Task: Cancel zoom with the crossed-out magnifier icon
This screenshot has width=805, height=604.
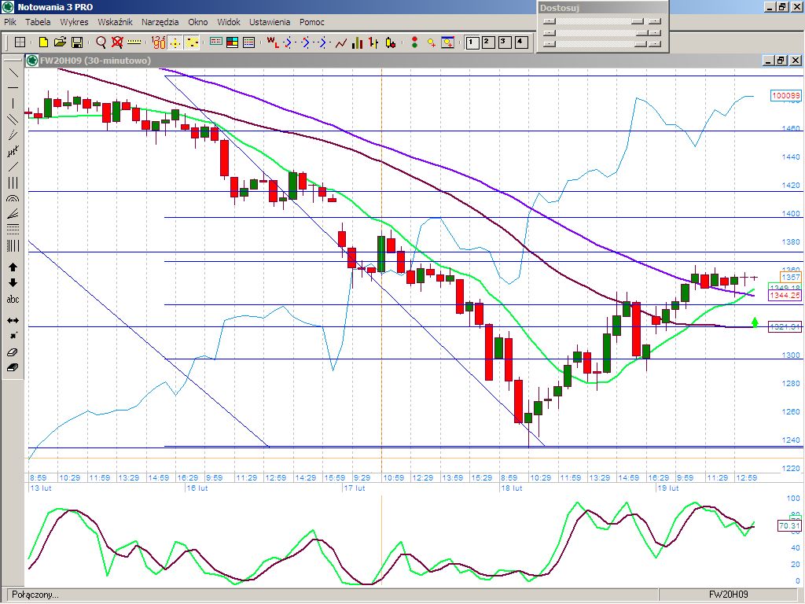Action: [x=118, y=42]
